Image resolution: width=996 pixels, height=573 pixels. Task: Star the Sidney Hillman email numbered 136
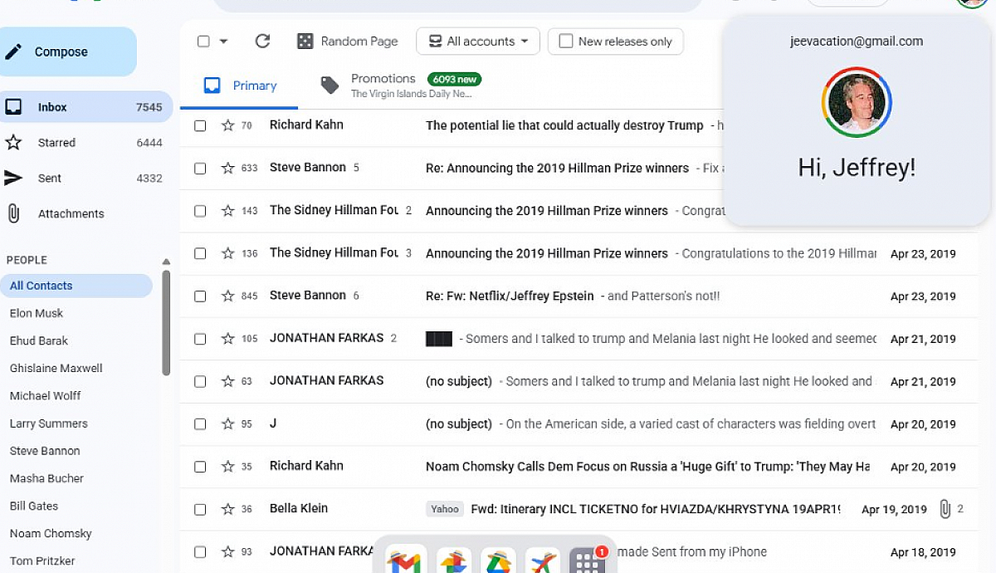(228, 253)
